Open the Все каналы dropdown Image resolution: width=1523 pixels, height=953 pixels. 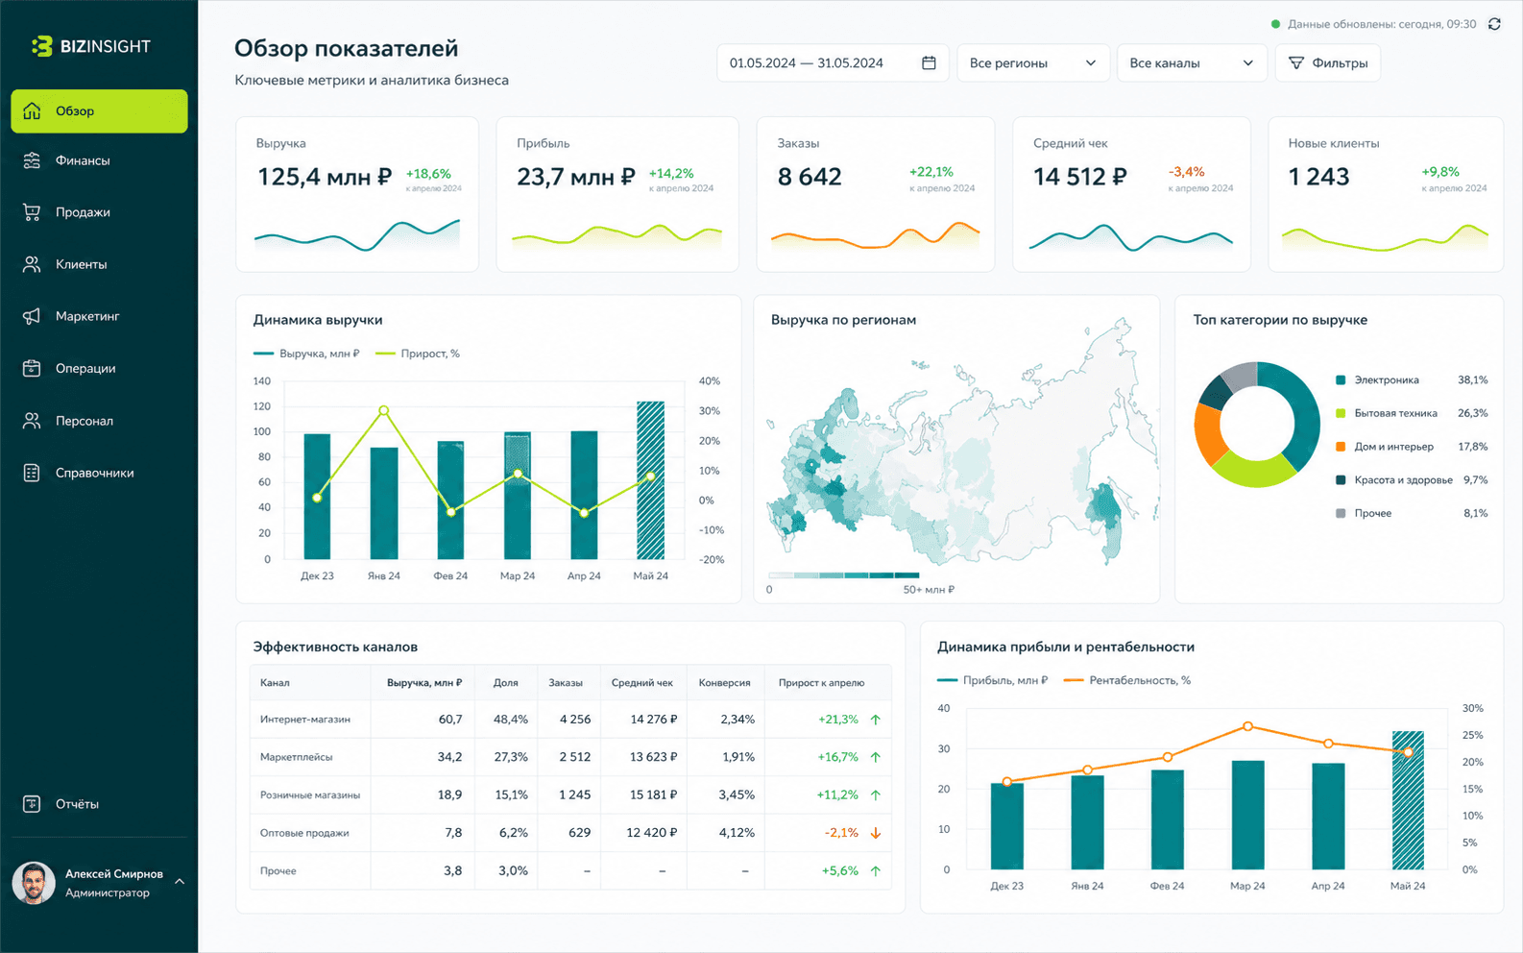(x=1193, y=62)
